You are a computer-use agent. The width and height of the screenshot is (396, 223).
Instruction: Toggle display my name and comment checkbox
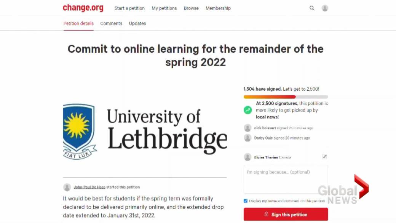pyautogui.click(x=246, y=201)
